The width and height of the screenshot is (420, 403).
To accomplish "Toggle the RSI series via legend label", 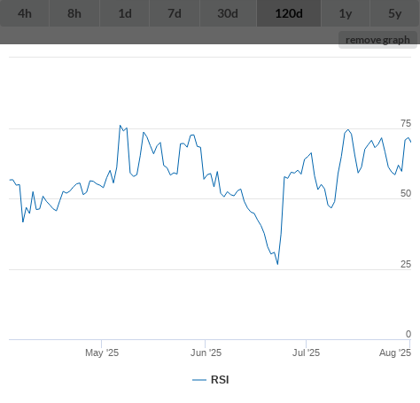I will 220,380.
